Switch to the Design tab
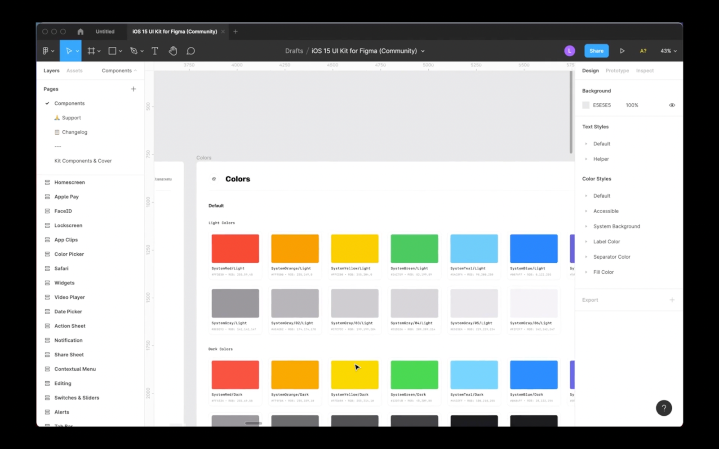This screenshot has width=719, height=449. [590, 70]
